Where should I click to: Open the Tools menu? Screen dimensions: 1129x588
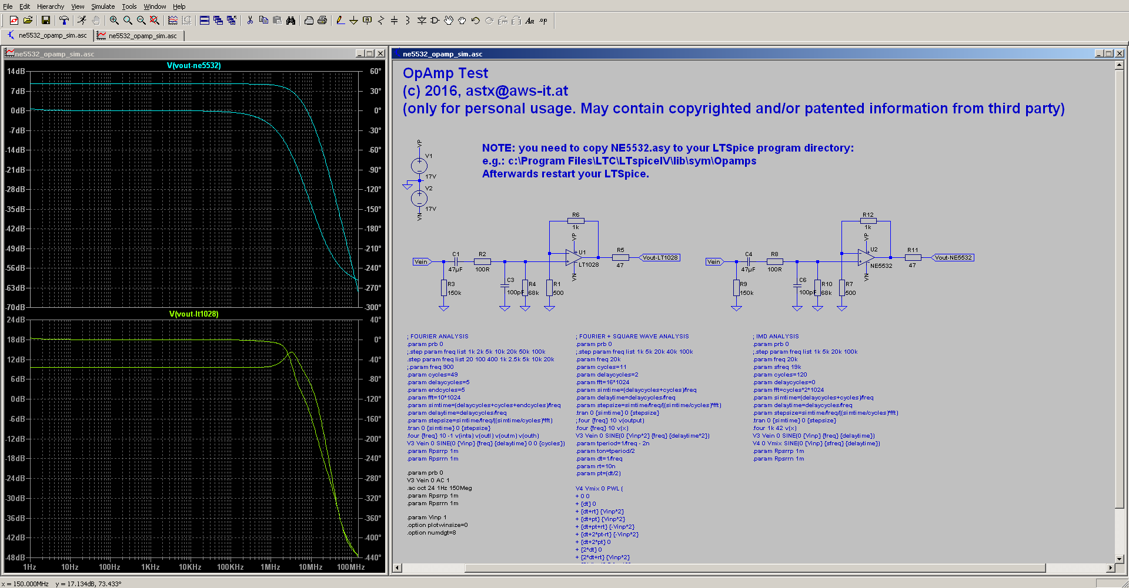coord(129,6)
